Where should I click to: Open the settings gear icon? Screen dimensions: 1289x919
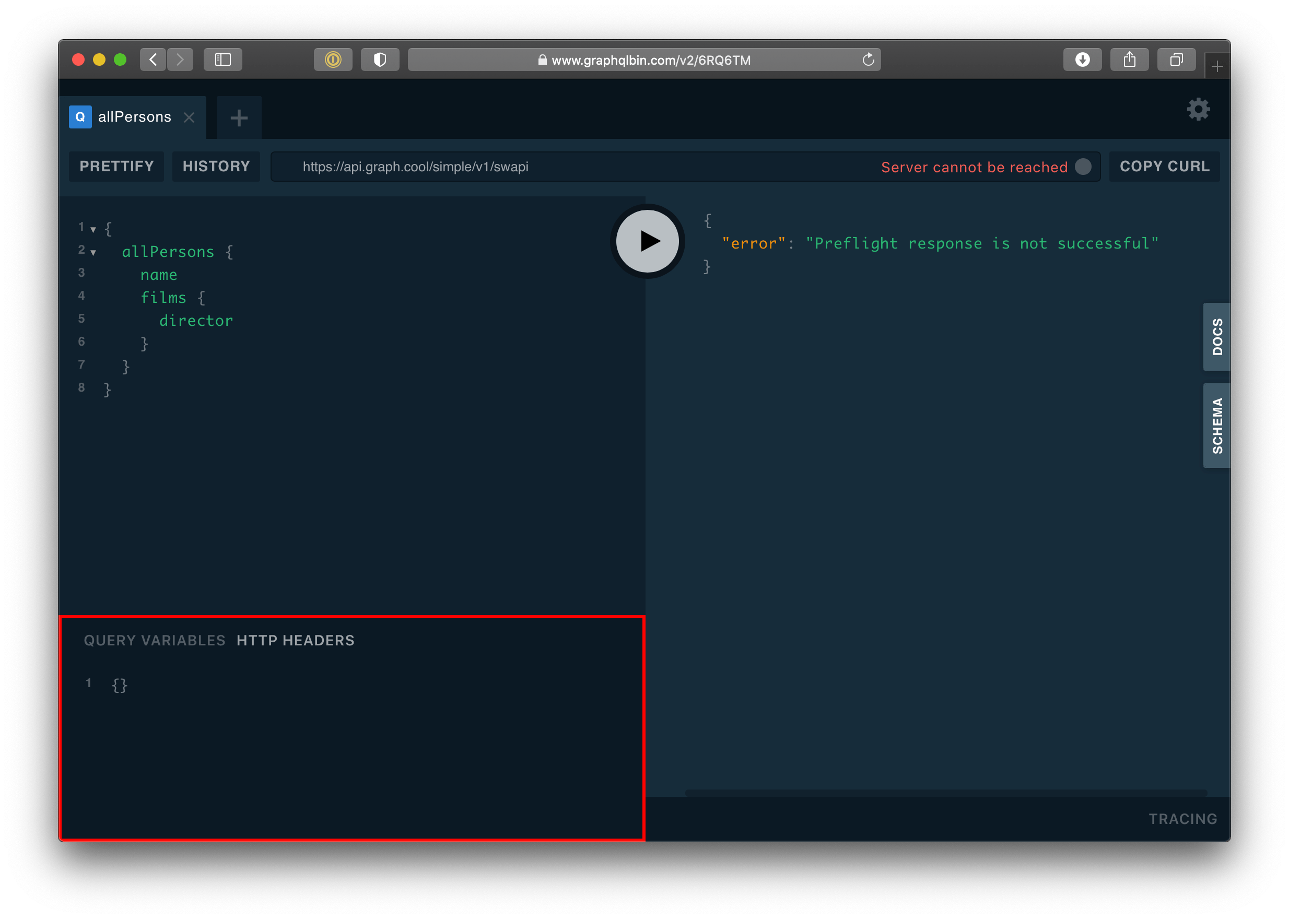pos(1198,109)
